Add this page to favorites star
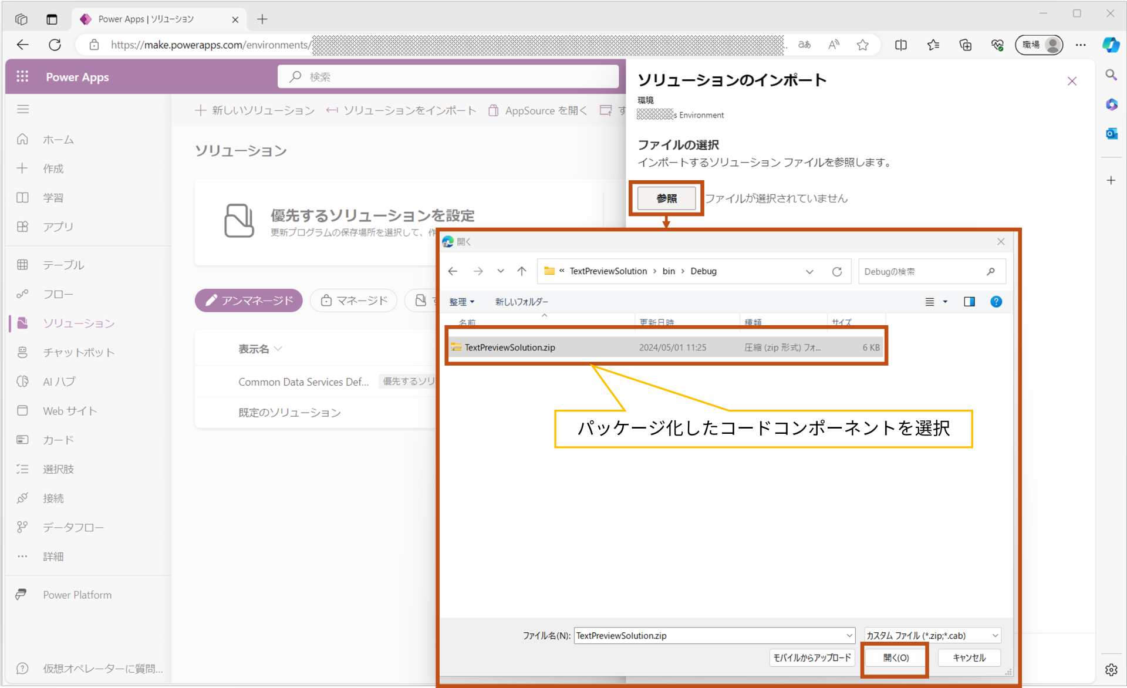The image size is (1127, 688). (x=862, y=45)
